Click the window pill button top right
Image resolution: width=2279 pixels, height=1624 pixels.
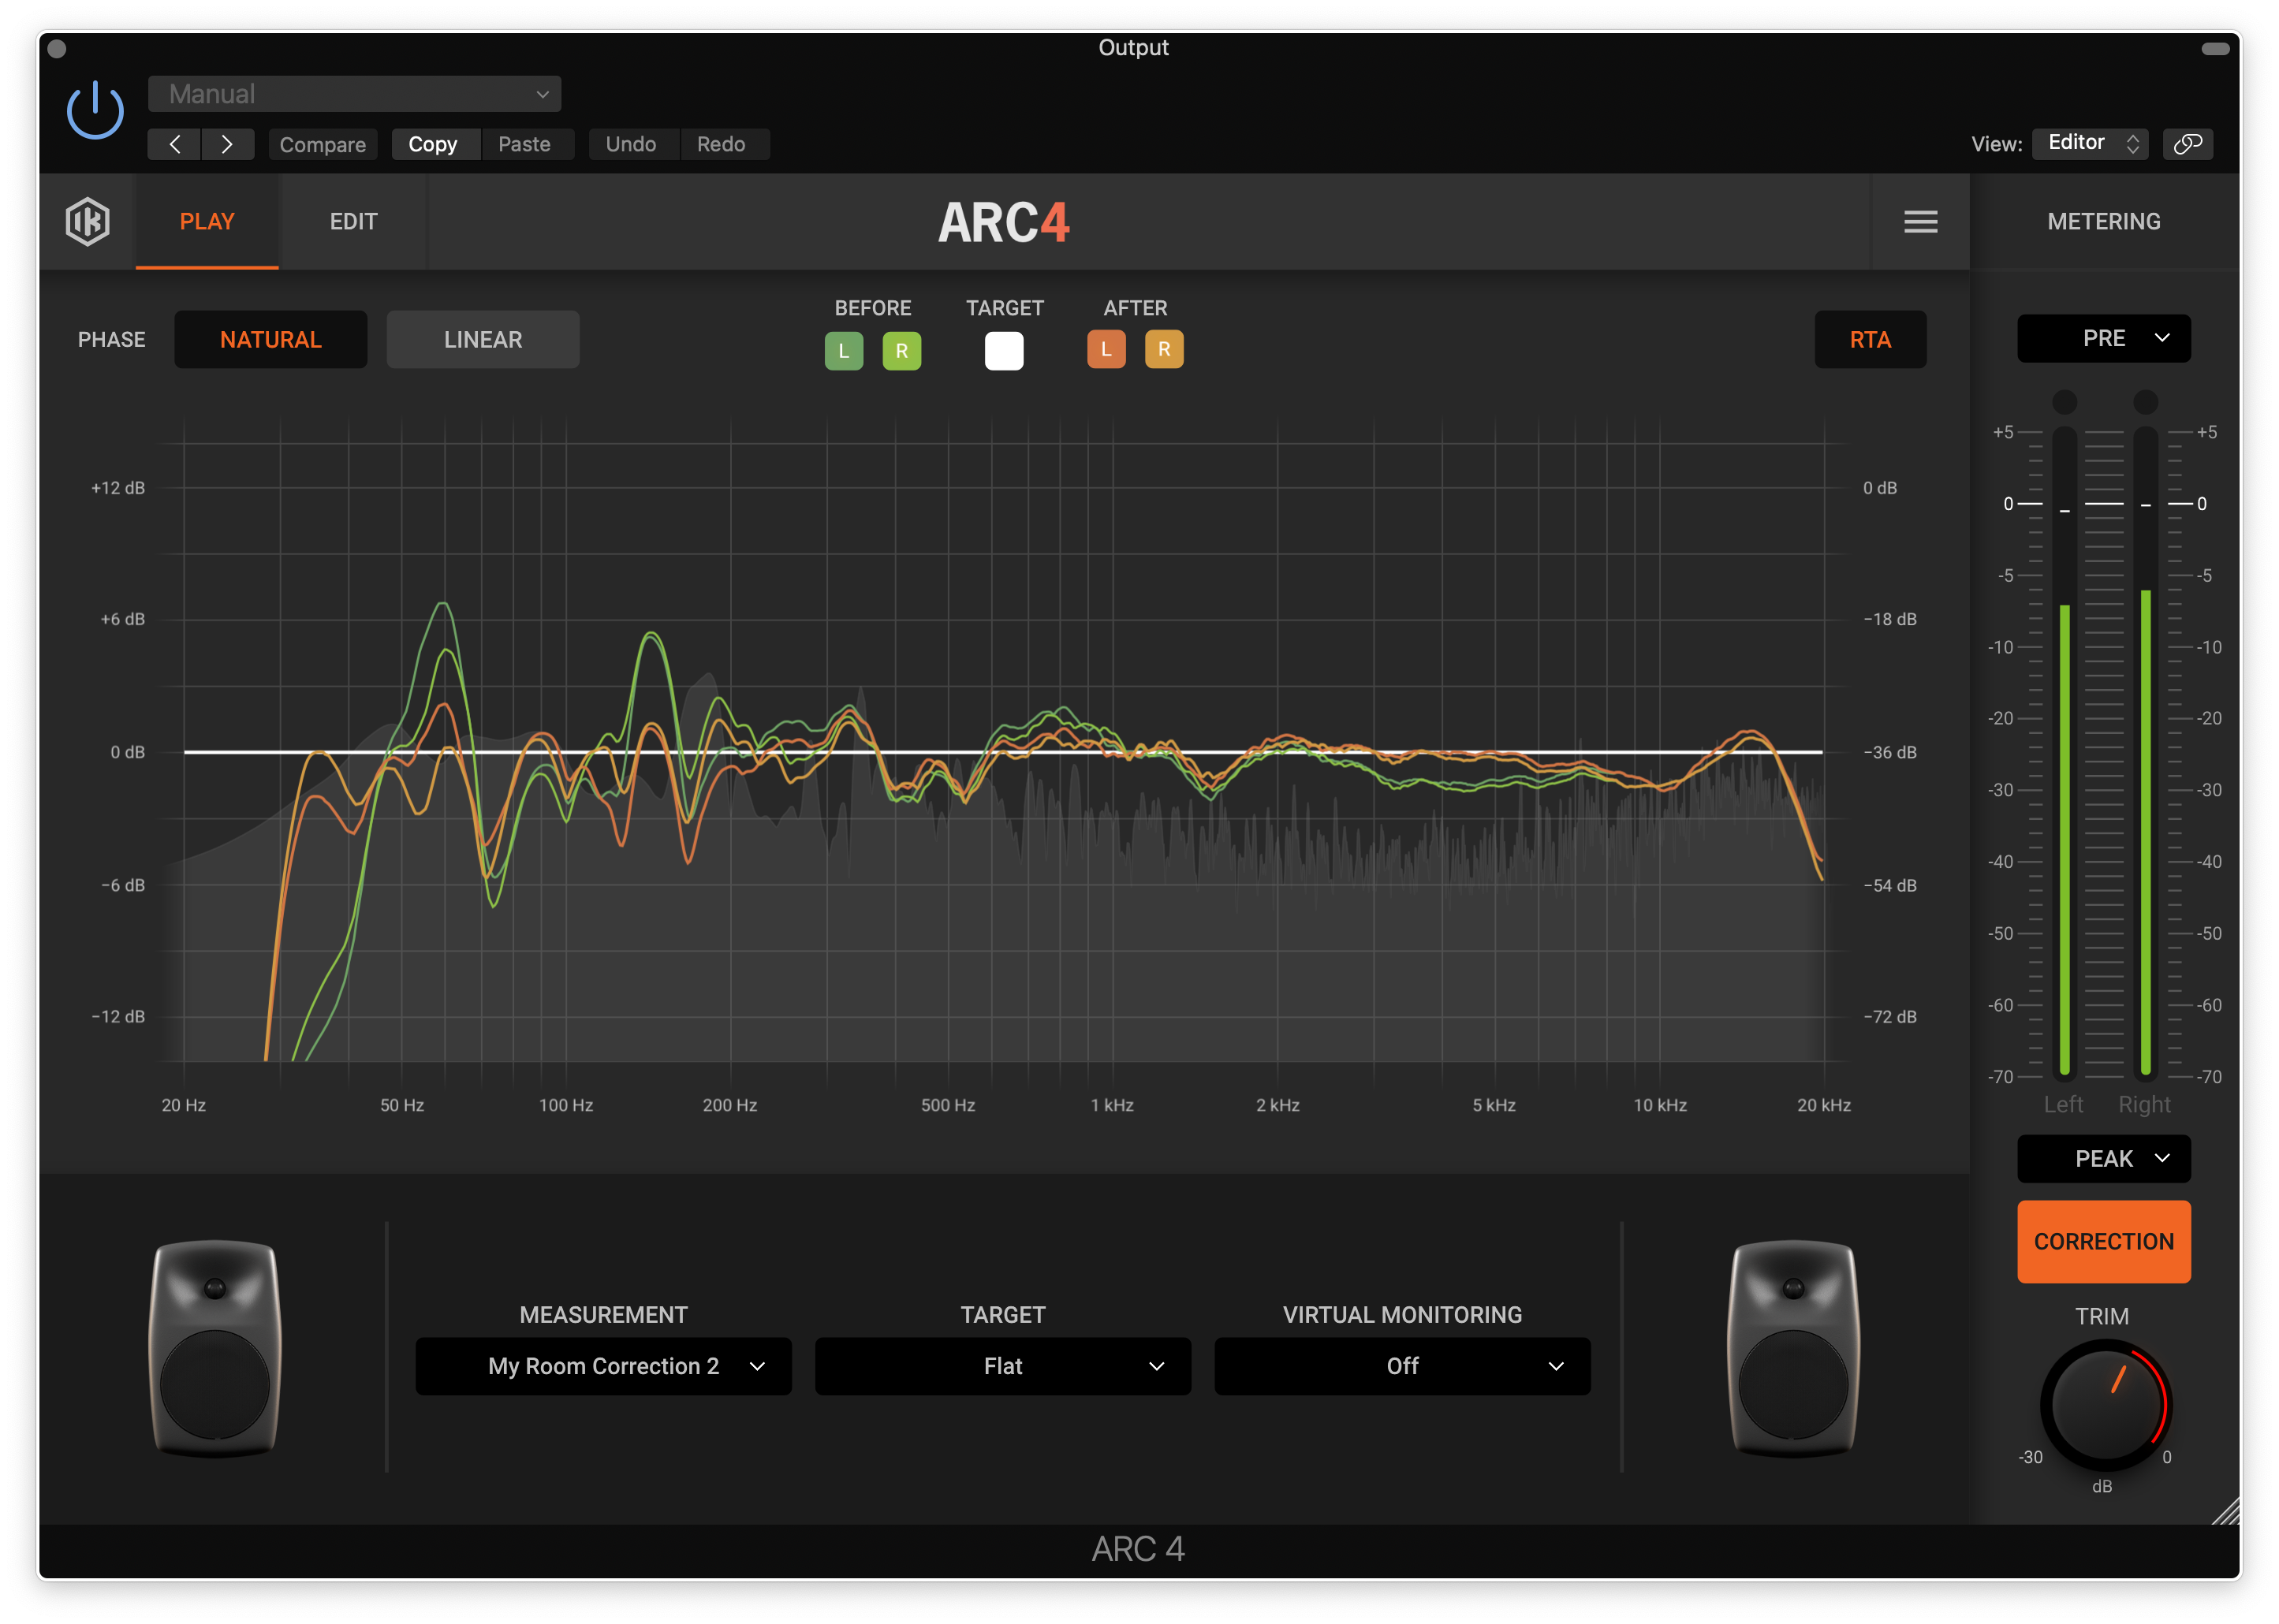(2215, 48)
